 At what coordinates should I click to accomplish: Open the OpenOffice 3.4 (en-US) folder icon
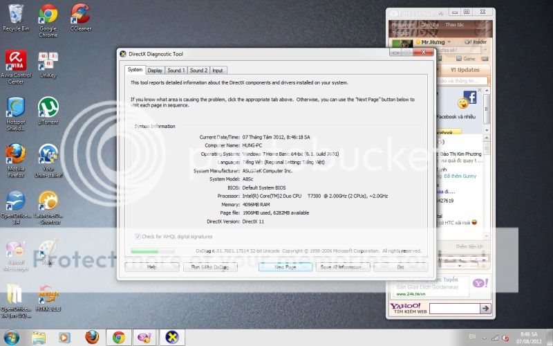point(16,301)
